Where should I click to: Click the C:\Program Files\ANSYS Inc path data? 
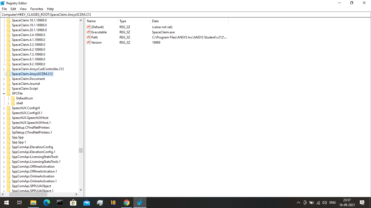coord(190,37)
